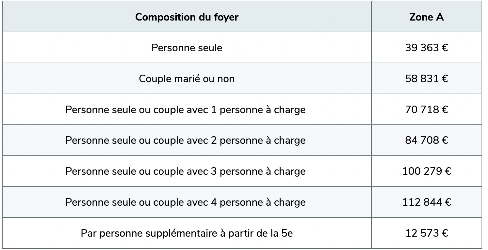The image size is (488, 250).
Task: Click the 70 718 € amount
Action: tap(426, 110)
